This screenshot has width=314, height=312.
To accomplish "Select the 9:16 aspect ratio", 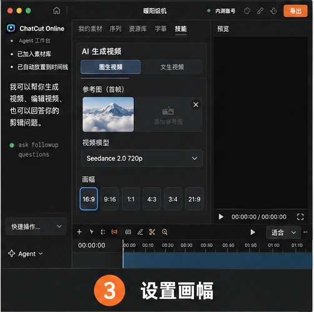I will pyautogui.click(x=109, y=199).
